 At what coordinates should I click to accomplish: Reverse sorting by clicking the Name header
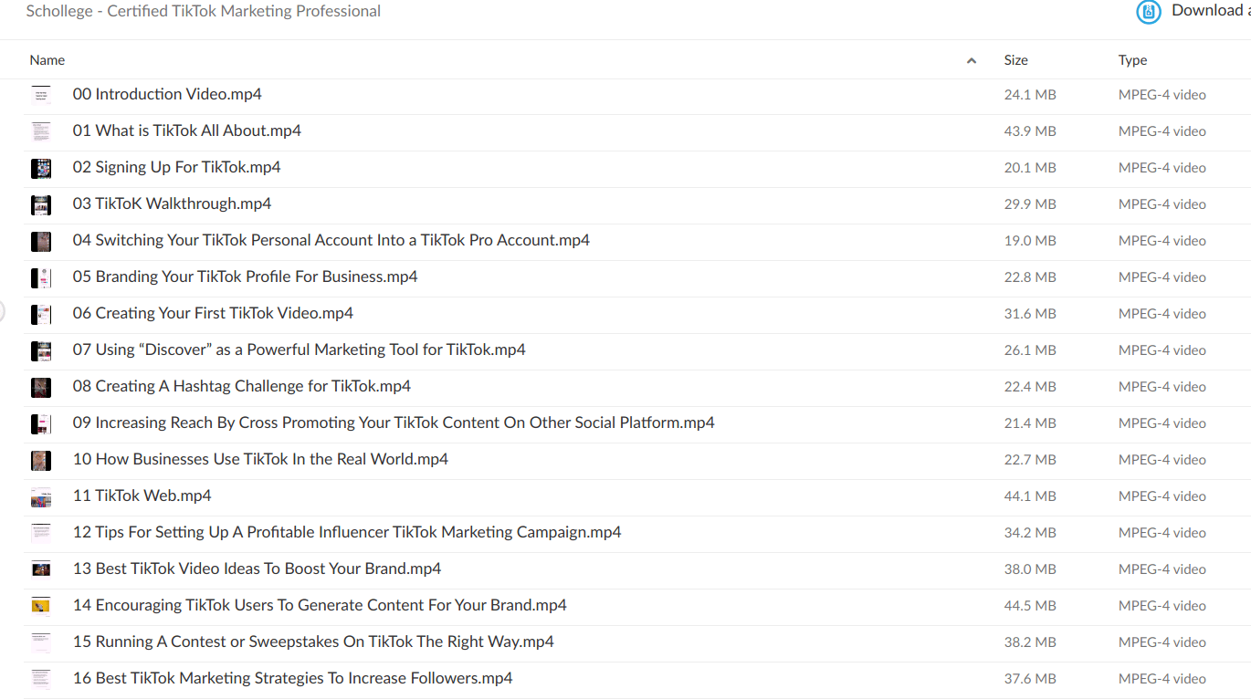pyautogui.click(x=47, y=59)
